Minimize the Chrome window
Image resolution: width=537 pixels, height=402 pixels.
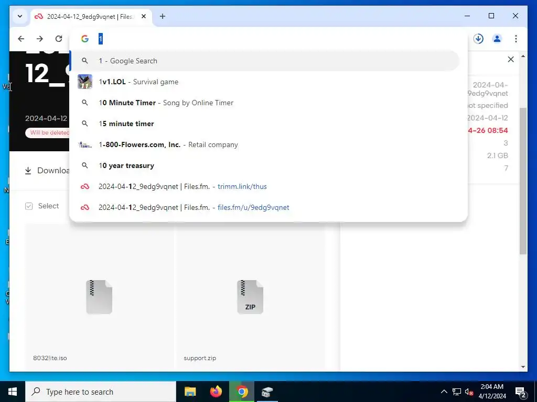click(467, 16)
